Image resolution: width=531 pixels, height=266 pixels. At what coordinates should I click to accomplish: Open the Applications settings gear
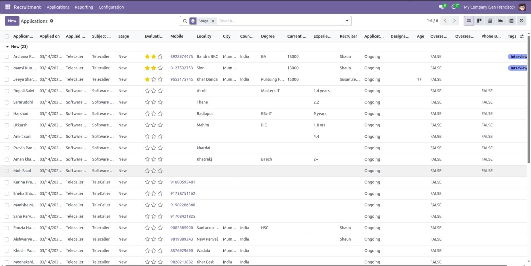tap(51, 21)
